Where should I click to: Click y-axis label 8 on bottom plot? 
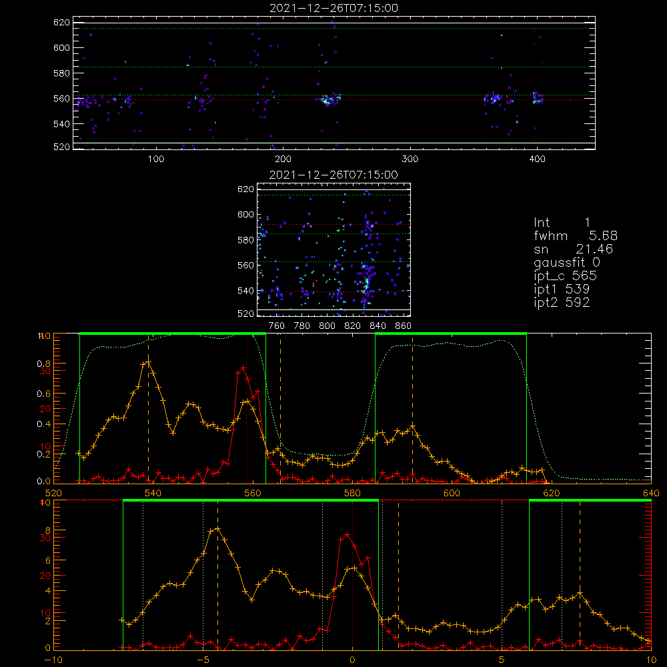pos(48,530)
